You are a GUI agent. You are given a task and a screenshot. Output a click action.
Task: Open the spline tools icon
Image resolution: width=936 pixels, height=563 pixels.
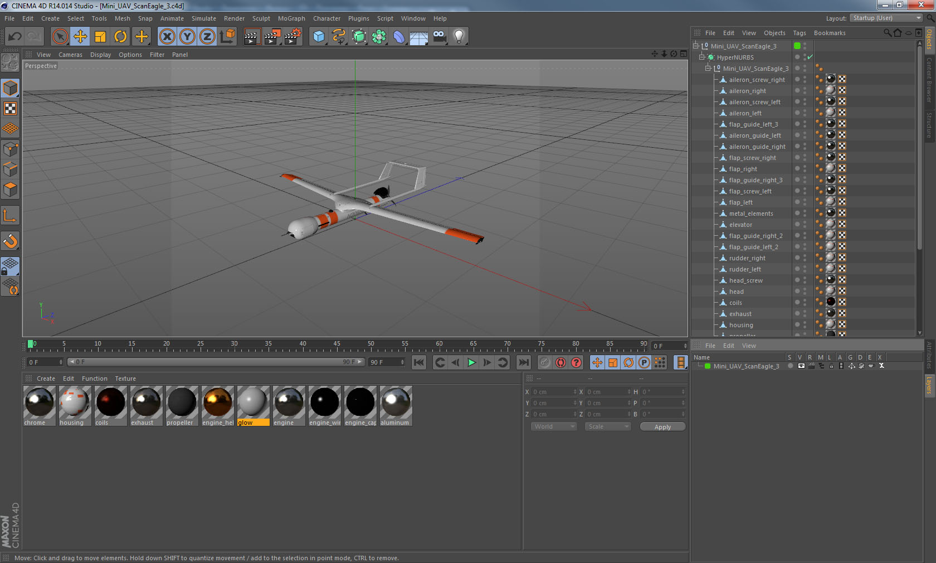click(x=339, y=37)
